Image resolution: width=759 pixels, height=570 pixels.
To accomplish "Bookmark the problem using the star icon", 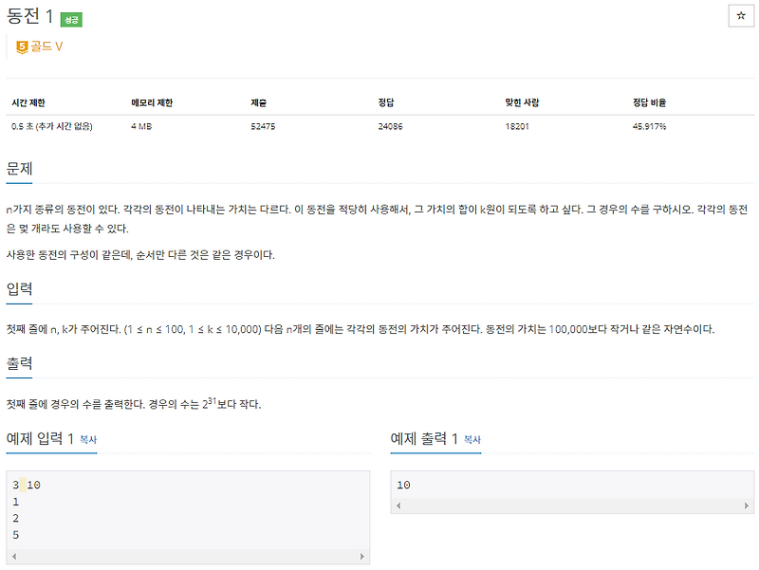I will point(743,15).
